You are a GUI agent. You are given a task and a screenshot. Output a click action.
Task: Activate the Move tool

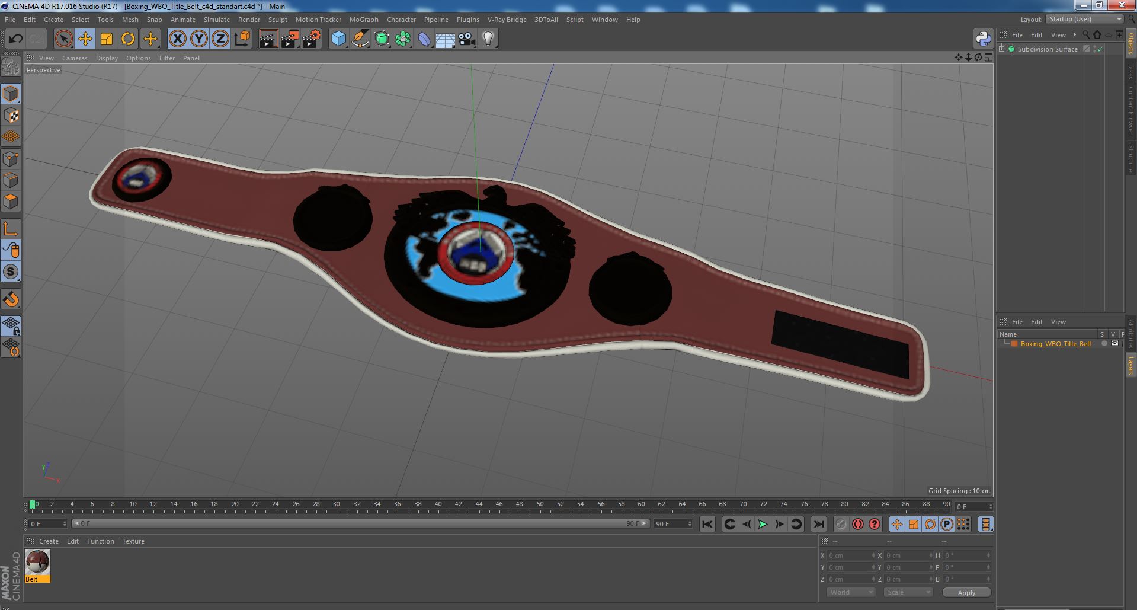tap(85, 39)
